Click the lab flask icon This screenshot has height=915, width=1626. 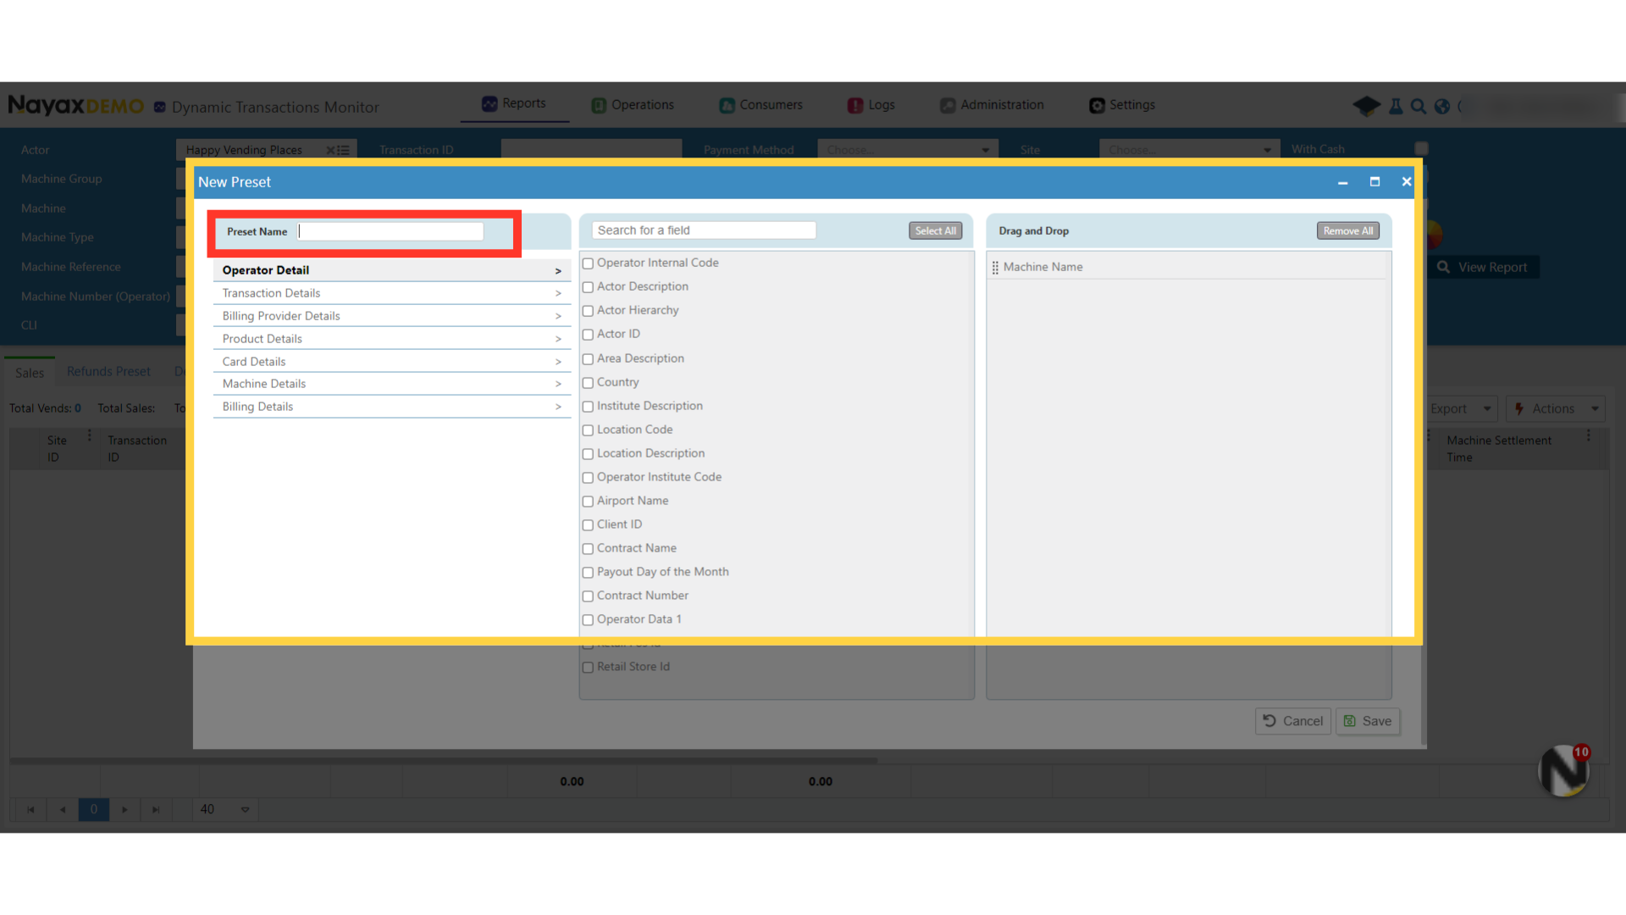pos(1396,106)
